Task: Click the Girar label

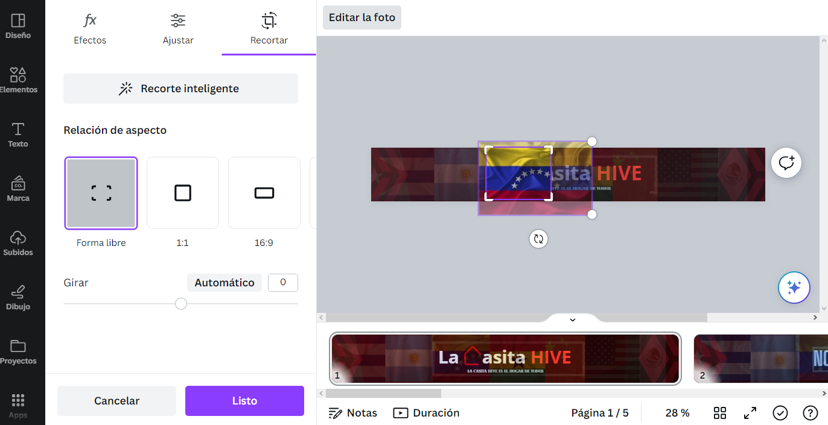Action: pyautogui.click(x=76, y=283)
